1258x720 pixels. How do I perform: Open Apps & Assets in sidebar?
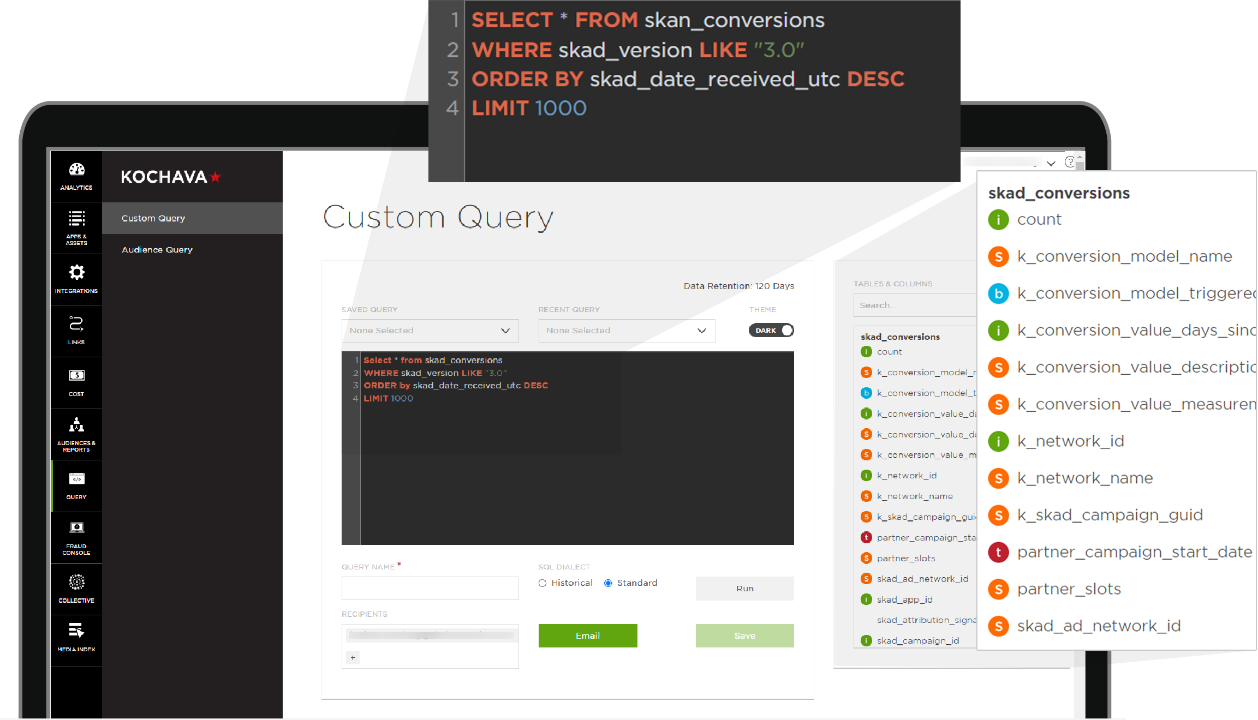(x=76, y=228)
